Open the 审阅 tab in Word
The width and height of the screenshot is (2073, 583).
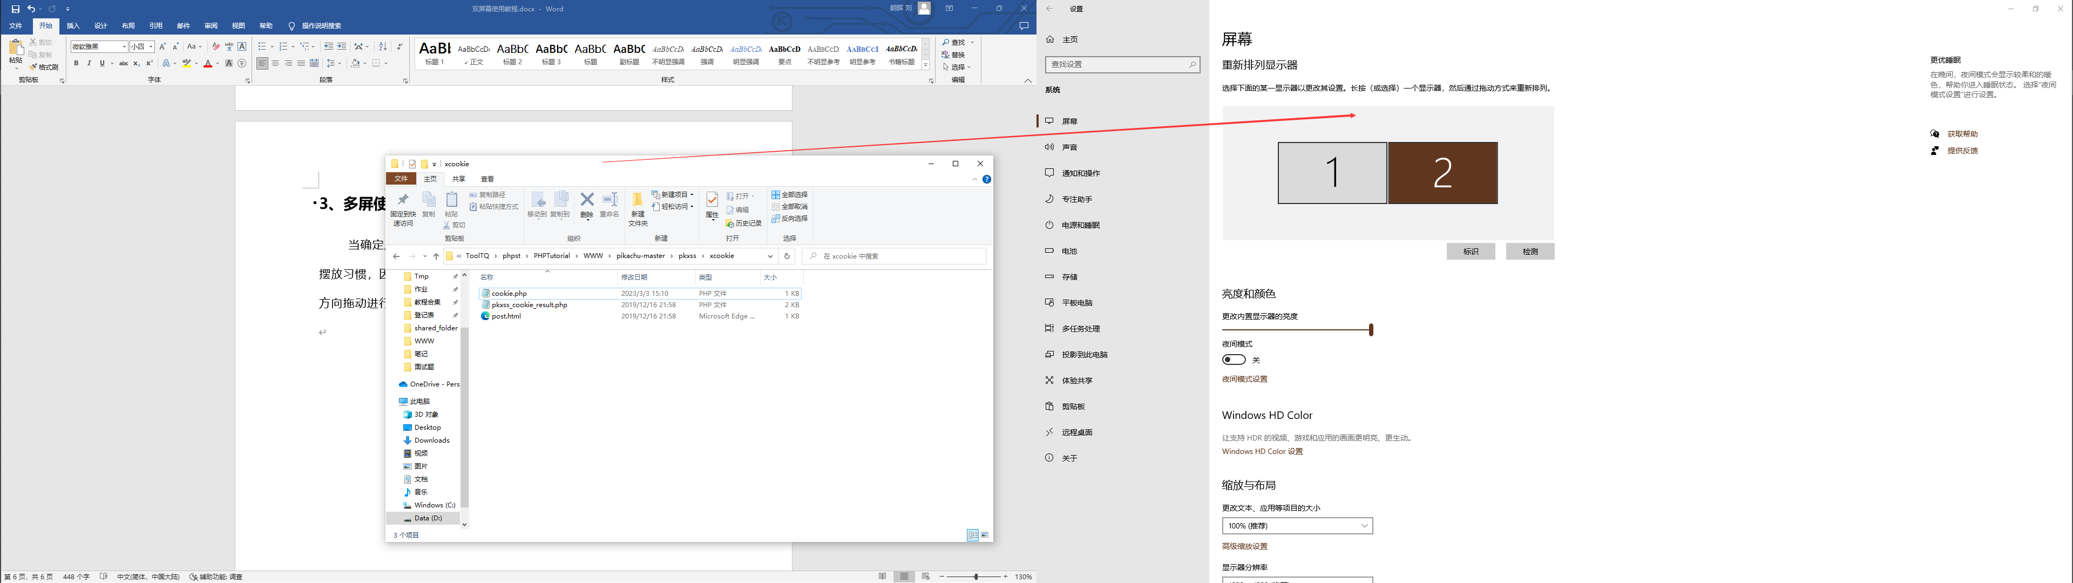[x=211, y=26]
